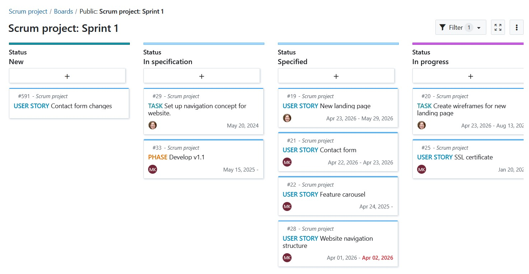The image size is (529, 274).
Task: Click the fullscreen expand icon
Action: tap(498, 27)
